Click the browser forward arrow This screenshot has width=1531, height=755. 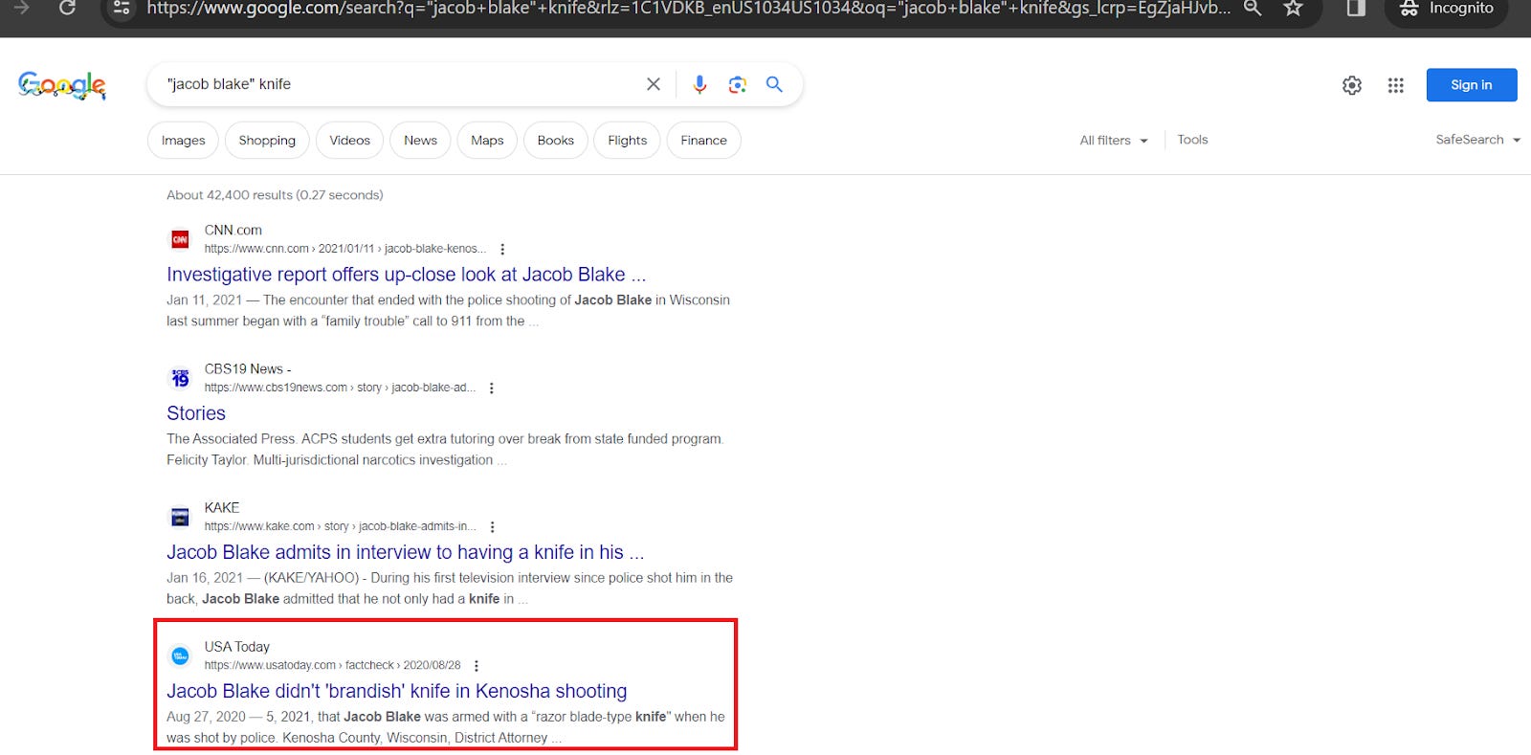(21, 8)
